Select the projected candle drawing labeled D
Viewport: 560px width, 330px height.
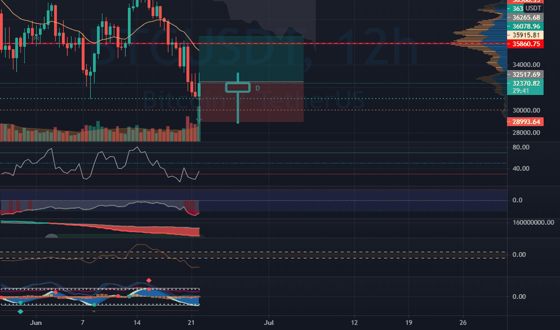pyautogui.click(x=238, y=98)
